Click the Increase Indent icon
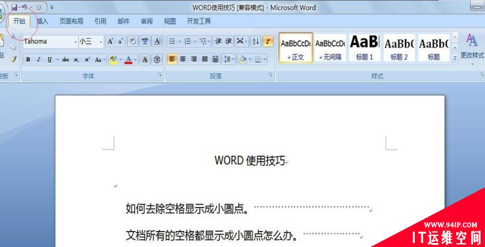The width and height of the screenshot is (485, 247). [229, 41]
